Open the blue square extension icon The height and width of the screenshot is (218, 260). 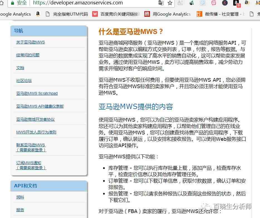pos(203,3)
